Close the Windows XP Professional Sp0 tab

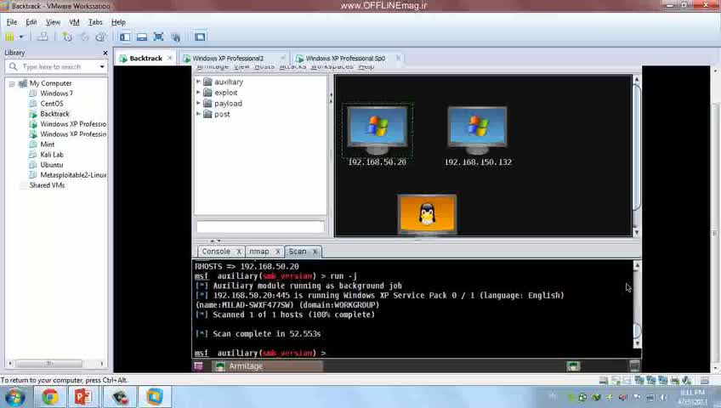point(398,58)
